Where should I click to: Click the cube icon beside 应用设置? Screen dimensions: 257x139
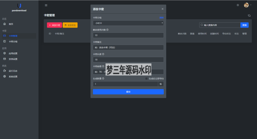[5, 53]
